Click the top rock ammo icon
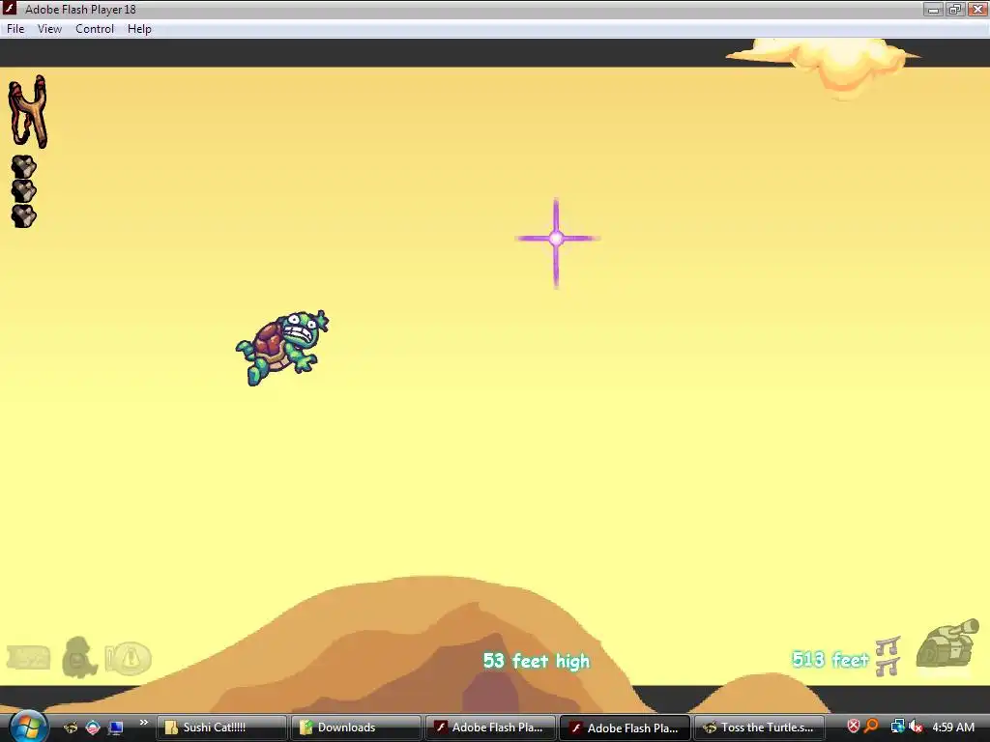Viewport: 990px width, 742px height. click(x=24, y=167)
